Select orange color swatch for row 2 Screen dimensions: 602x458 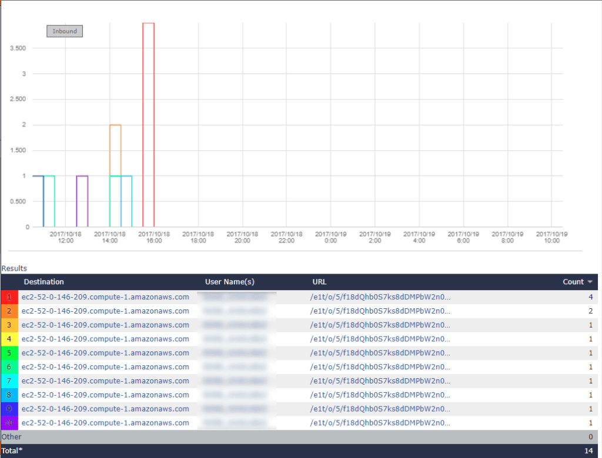[x=9, y=311]
